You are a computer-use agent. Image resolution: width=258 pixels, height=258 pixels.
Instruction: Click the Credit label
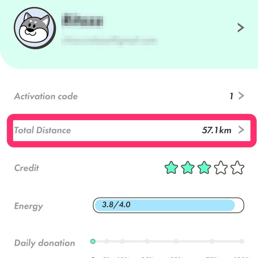click(27, 168)
